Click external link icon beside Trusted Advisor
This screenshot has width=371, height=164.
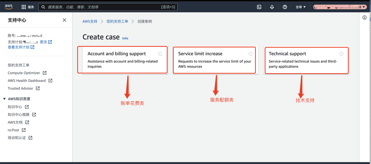coord(38,88)
